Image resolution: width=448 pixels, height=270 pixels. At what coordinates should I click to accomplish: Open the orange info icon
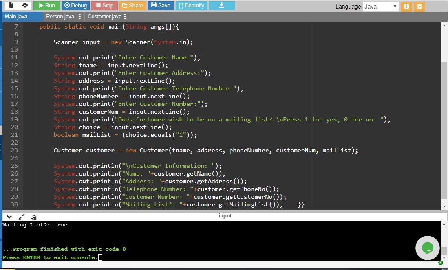click(x=406, y=7)
